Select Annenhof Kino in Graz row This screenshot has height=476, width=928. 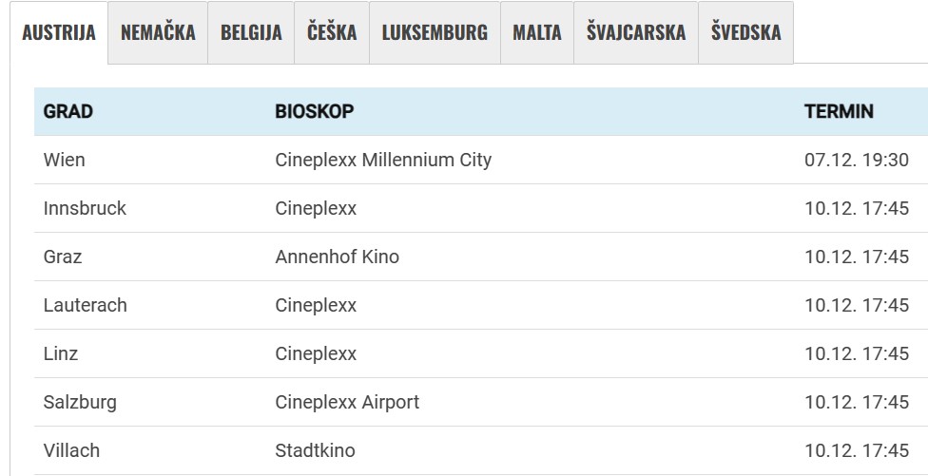tap(337, 257)
